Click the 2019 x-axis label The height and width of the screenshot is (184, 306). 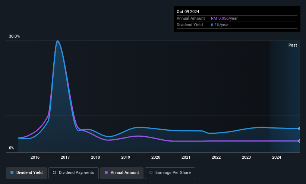click(126, 157)
